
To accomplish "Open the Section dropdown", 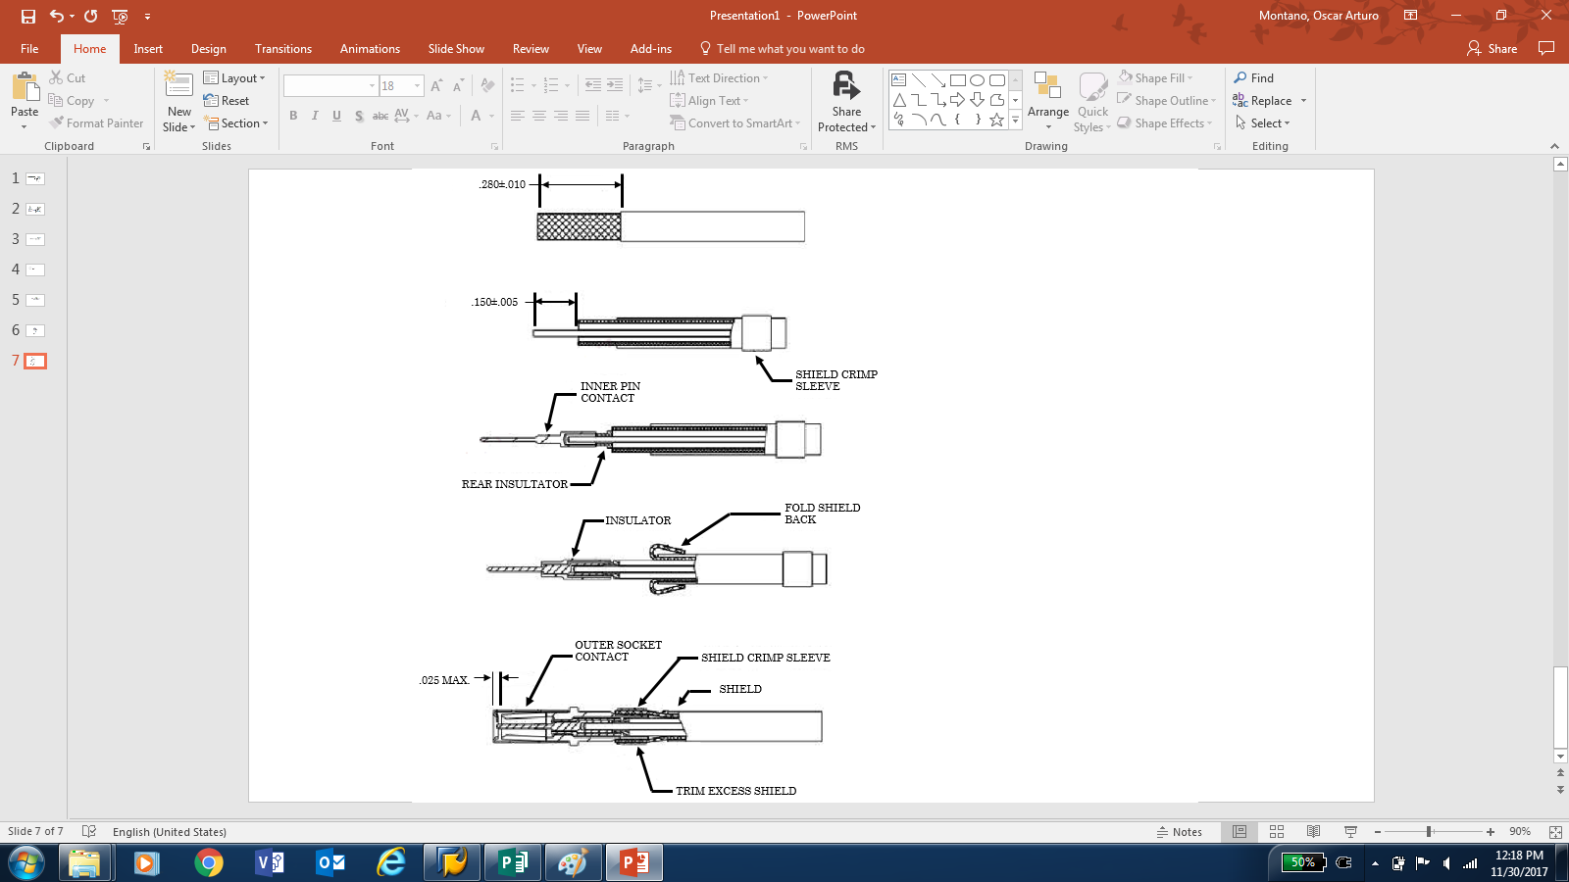I will [x=237, y=123].
